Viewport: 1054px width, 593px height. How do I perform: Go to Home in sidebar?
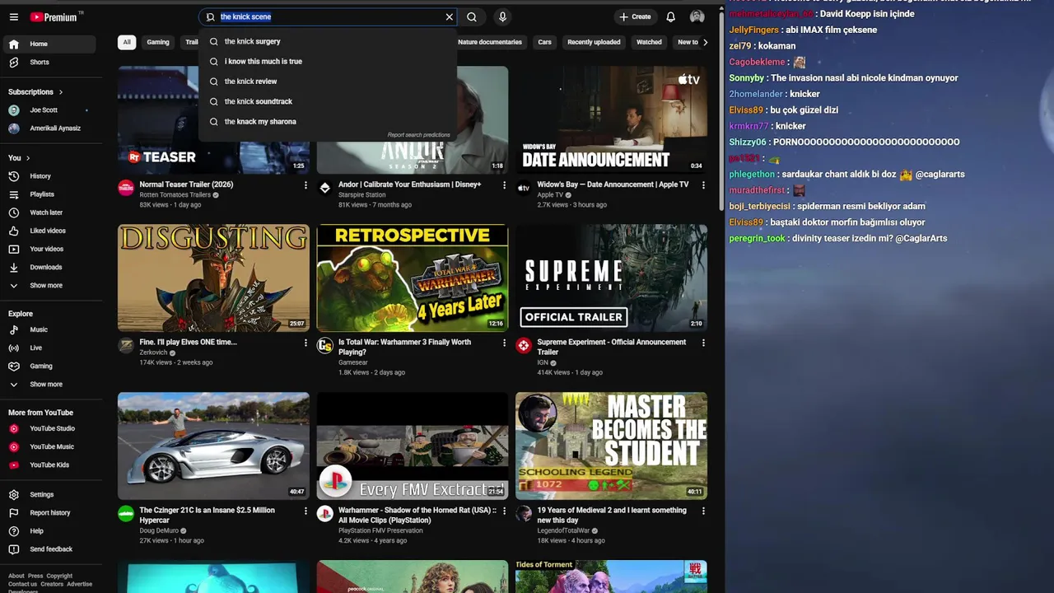coord(51,44)
